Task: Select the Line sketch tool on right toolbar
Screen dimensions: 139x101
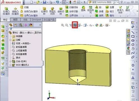Action: point(133,32)
